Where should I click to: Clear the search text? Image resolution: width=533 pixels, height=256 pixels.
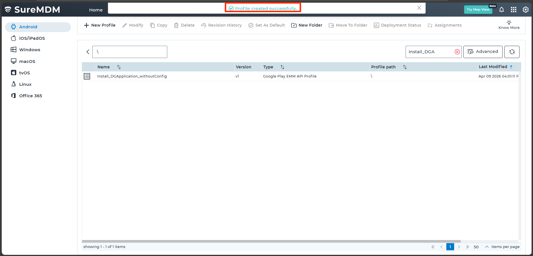coord(457,52)
